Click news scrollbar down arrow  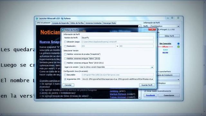point(139,97)
